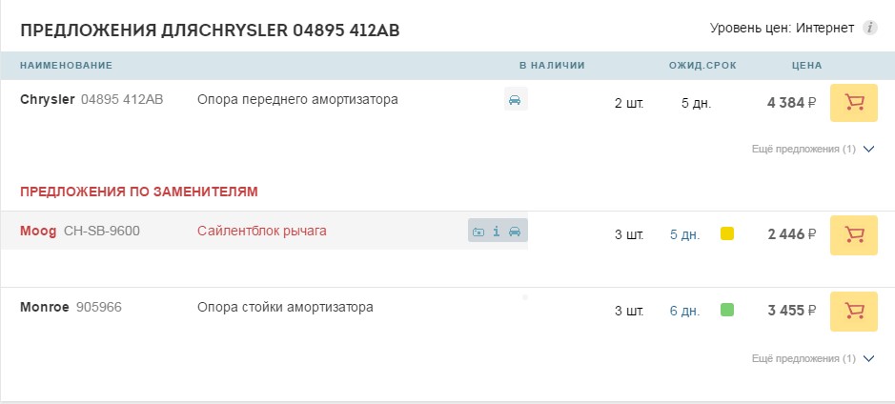Click car applicability icon in Moog row

coord(515,232)
